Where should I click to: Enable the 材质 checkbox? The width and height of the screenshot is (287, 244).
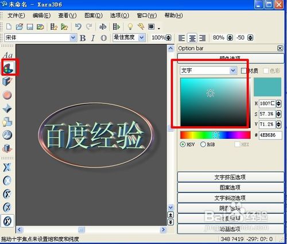point(243,71)
